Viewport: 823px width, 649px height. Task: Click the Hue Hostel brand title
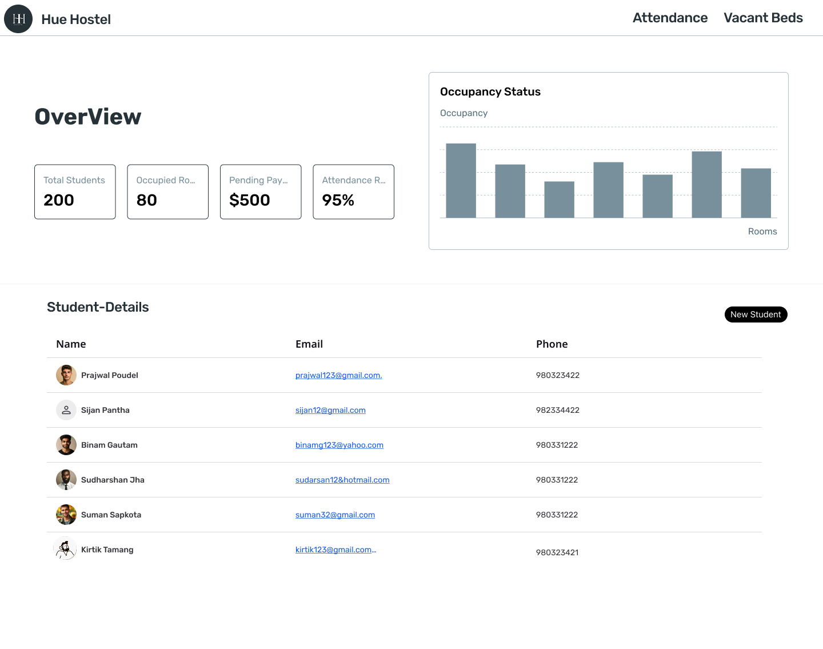point(76,19)
